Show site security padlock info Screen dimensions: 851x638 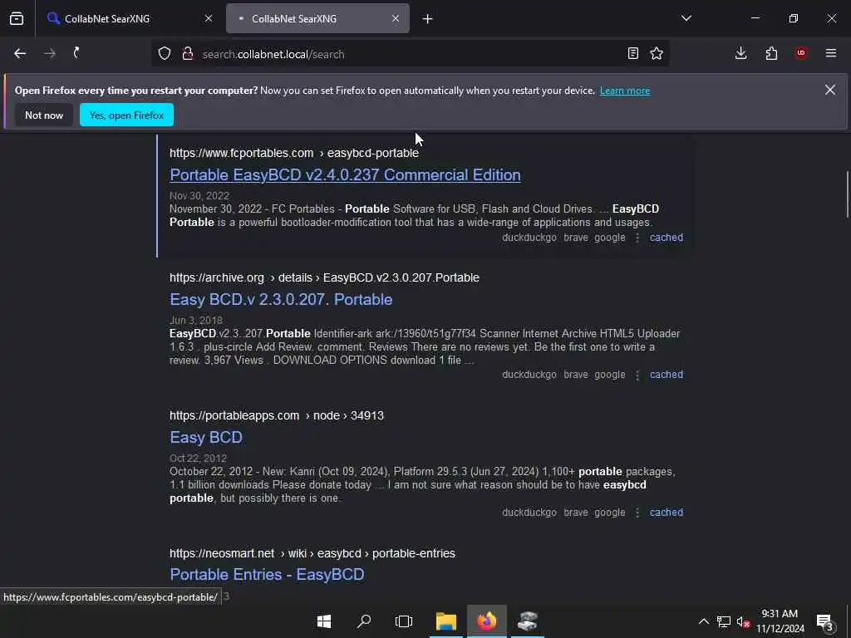(x=188, y=54)
